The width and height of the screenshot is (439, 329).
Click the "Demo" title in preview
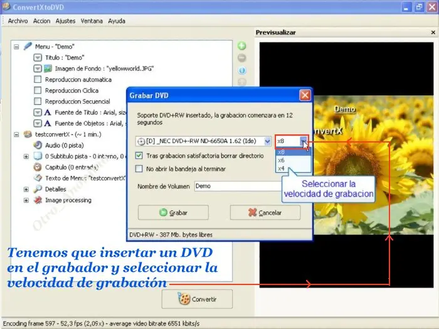pos(345,109)
